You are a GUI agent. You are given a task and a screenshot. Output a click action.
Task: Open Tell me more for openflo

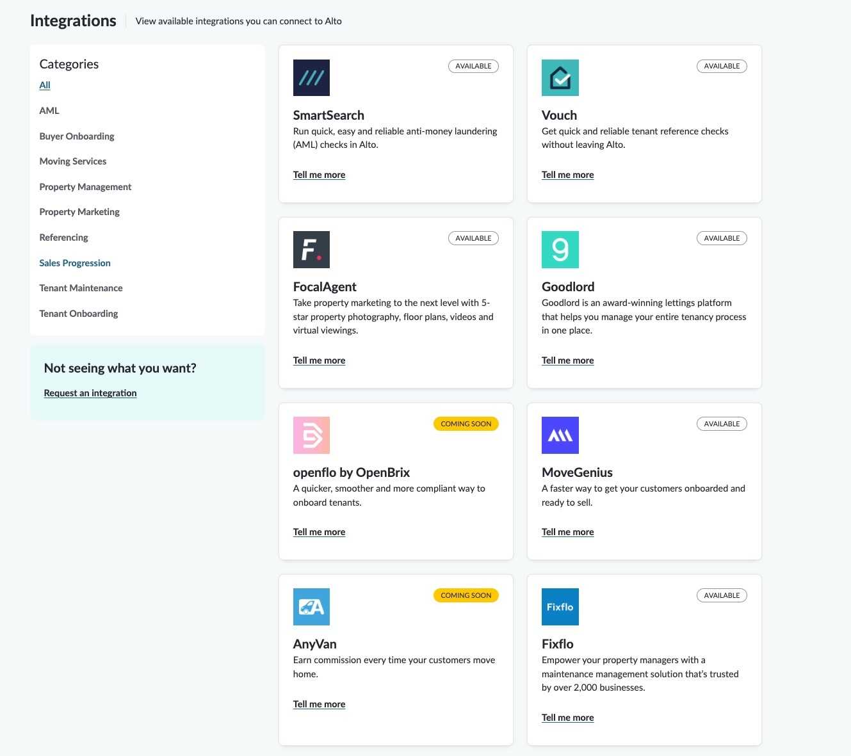319,532
